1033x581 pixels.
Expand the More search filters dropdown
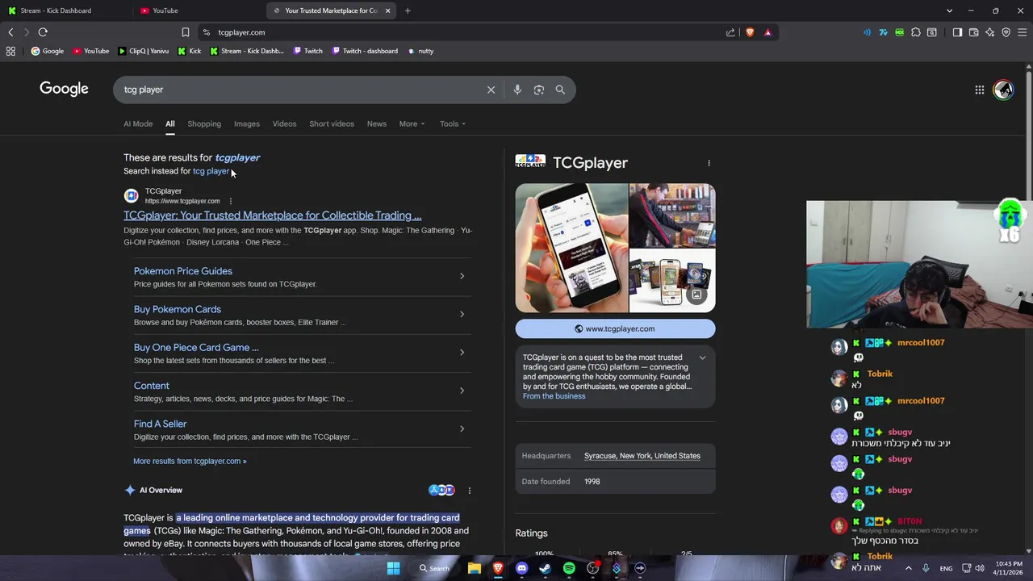tap(412, 123)
